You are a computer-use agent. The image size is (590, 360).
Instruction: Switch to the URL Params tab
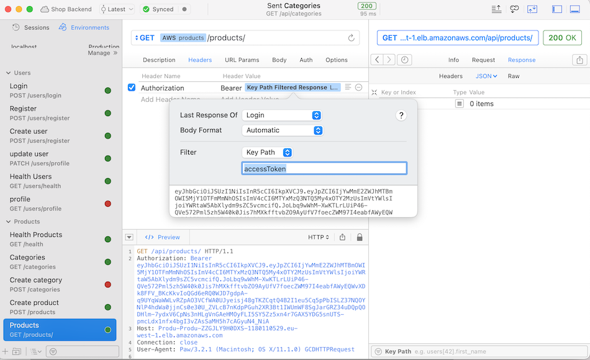[242, 60]
